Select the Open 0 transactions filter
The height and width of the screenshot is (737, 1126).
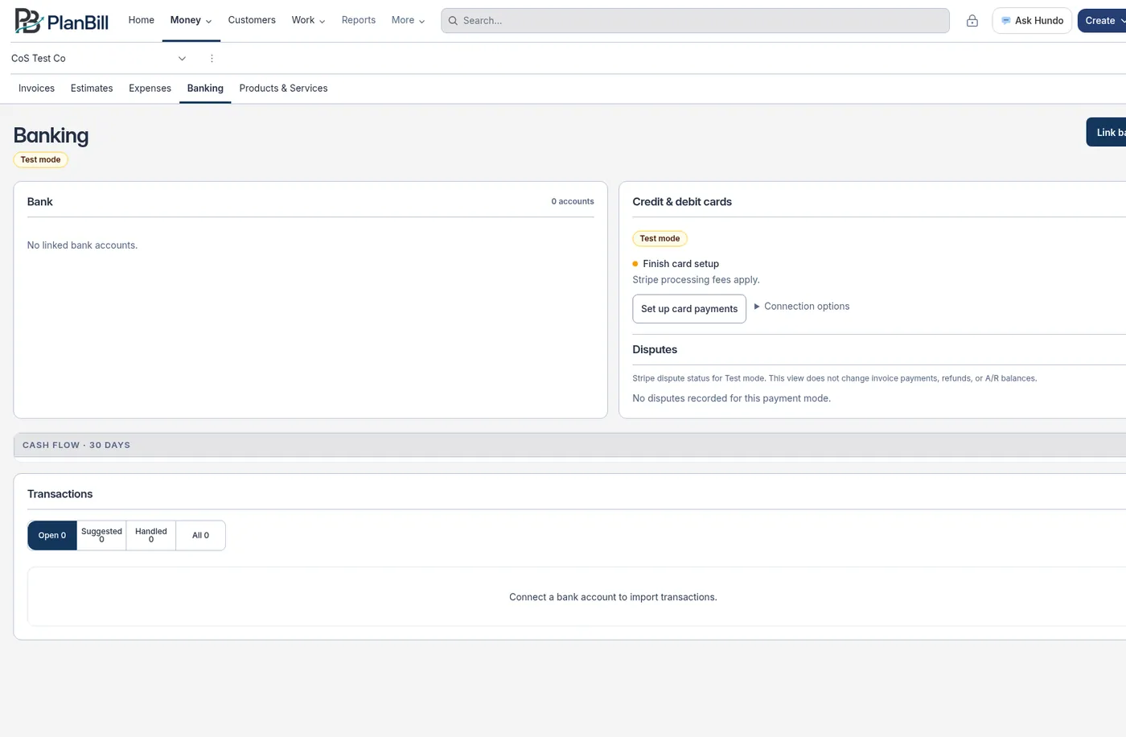(x=52, y=536)
